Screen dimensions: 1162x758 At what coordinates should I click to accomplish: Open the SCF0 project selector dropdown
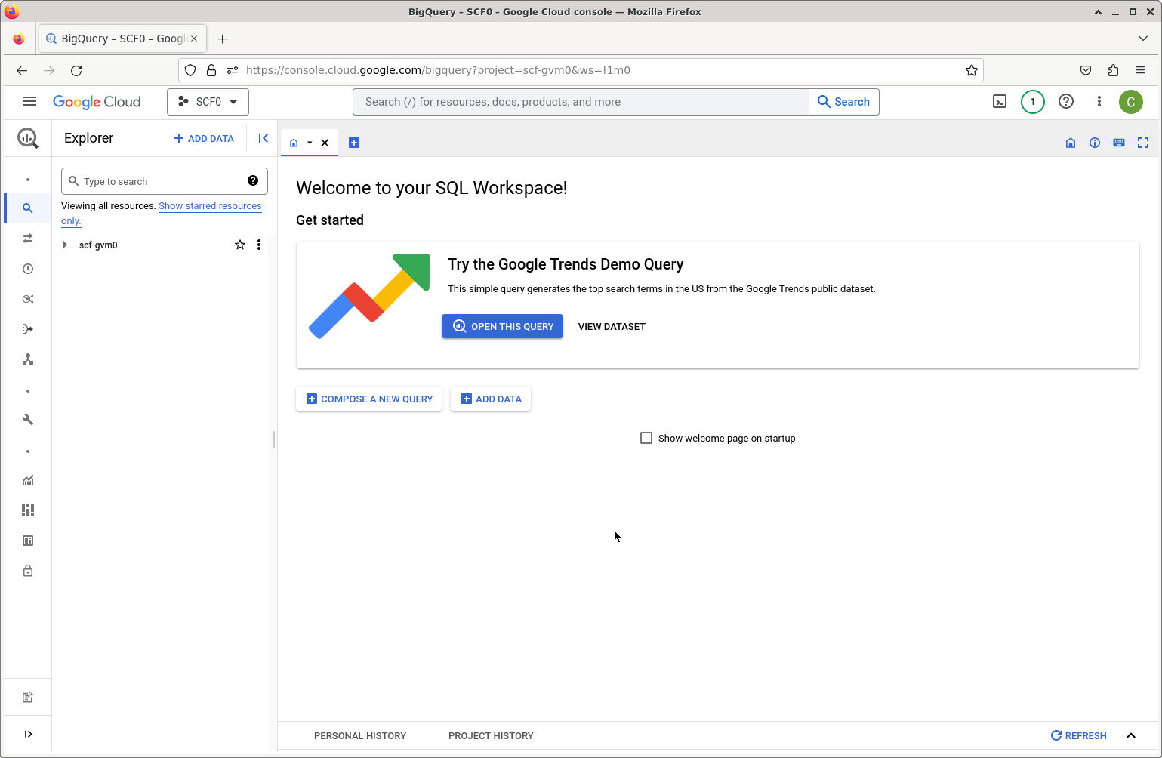(208, 102)
